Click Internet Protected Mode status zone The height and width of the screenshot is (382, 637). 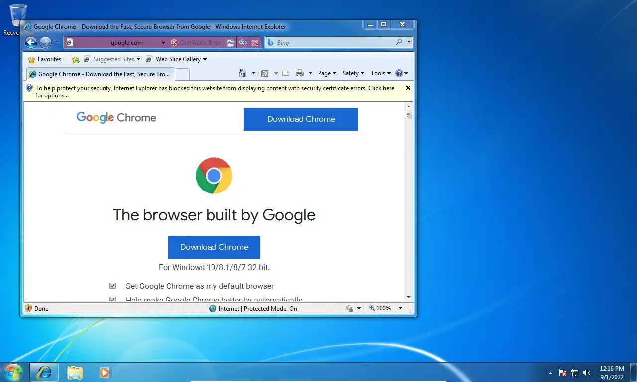click(x=253, y=308)
